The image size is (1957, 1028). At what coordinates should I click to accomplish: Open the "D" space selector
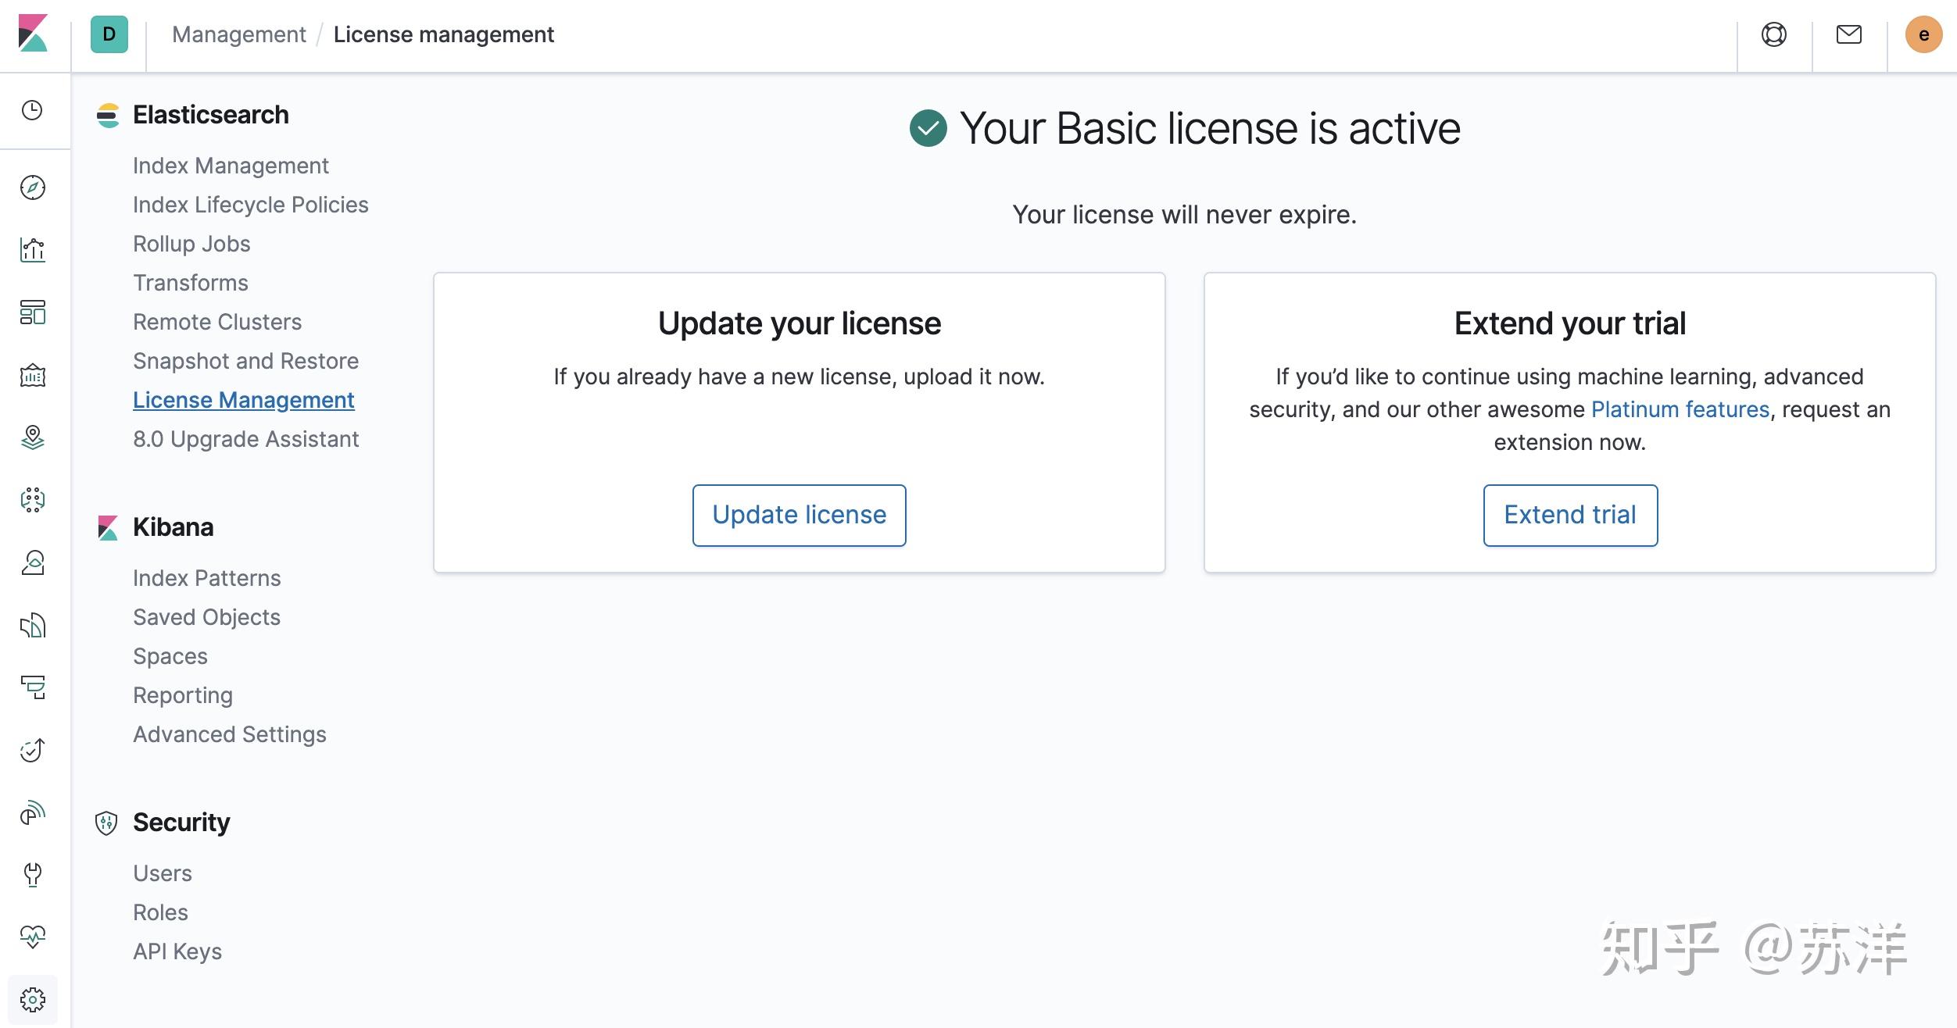109,34
